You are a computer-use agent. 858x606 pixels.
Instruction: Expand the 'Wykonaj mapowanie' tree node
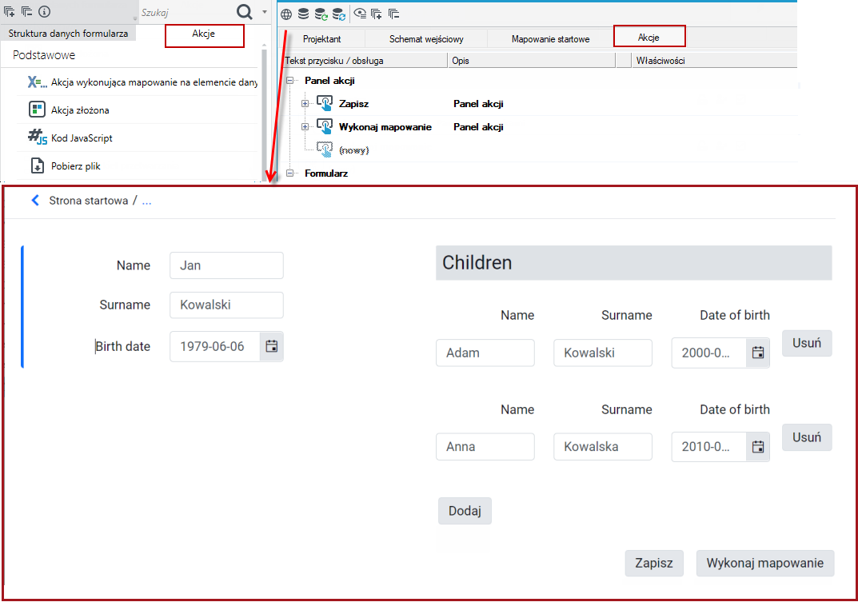tap(305, 127)
